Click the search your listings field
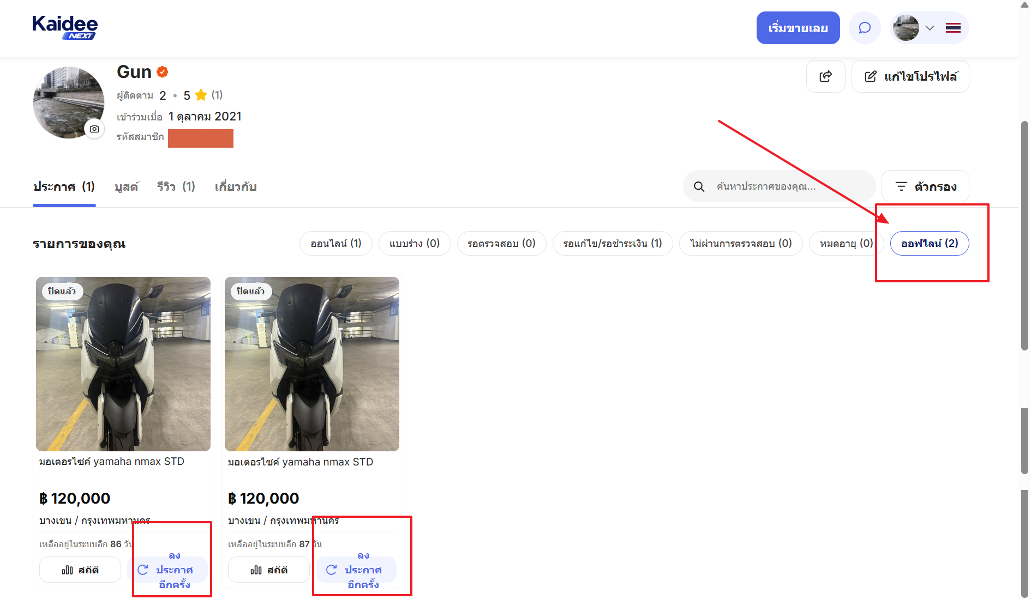The width and height of the screenshot is (1031, 599). tap(779, 186)
